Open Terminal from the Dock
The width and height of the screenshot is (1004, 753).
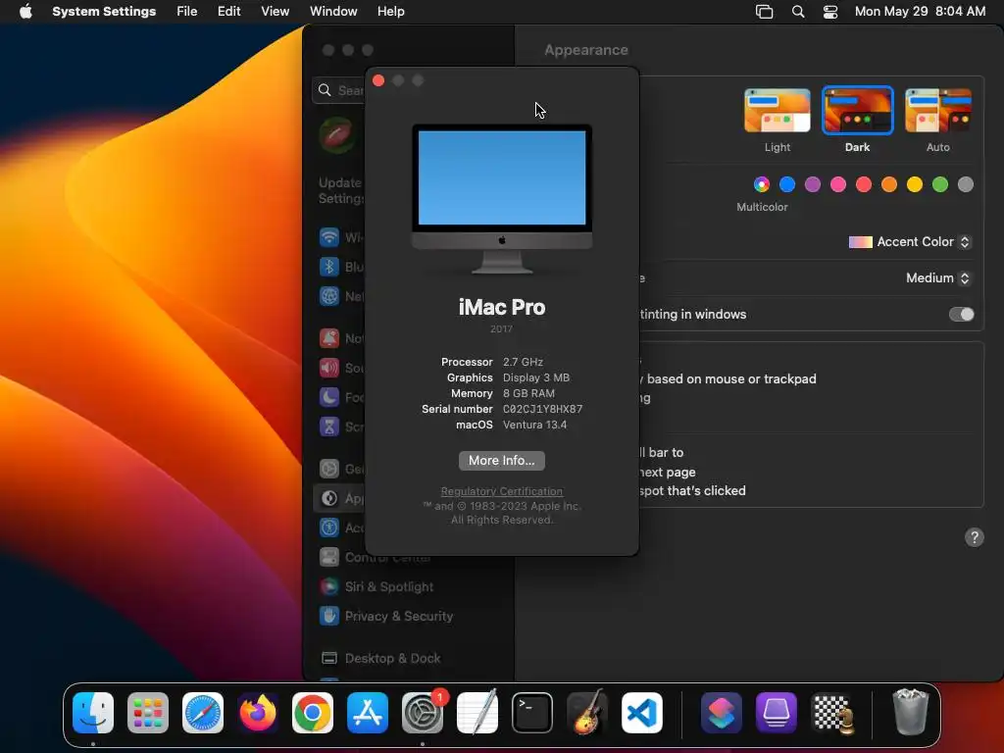coord(532,712)
